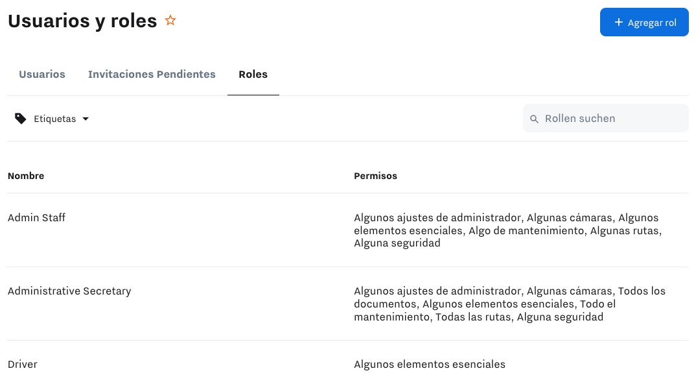Open the Admin Staff role
Image resolution: width=696 pixels, height=386 pixels.
[37, 218]
